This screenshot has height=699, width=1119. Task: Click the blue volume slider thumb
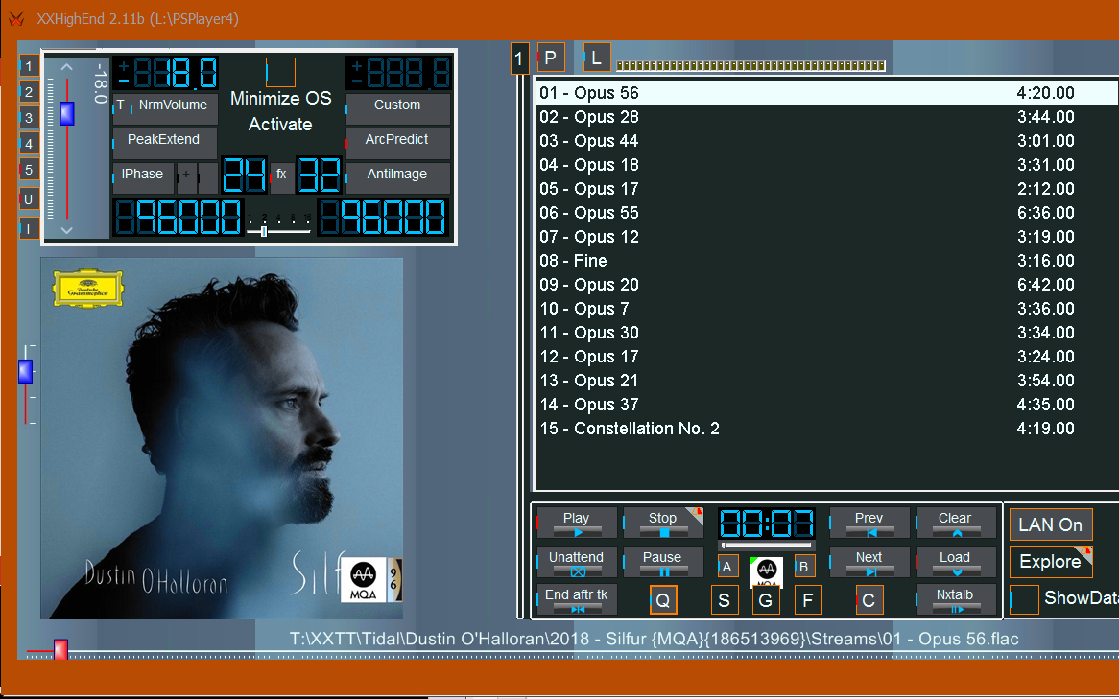(x=67, y=114)
